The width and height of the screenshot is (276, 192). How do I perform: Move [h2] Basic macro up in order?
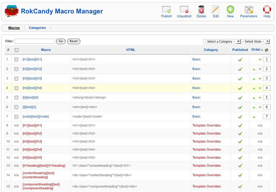click(x=254, y=69)
